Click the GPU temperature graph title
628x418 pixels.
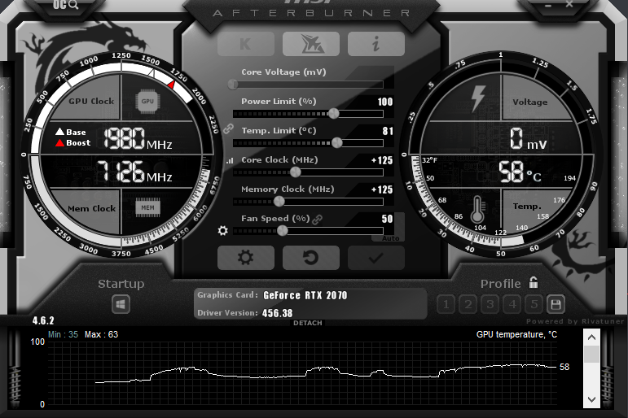point(516,334)
